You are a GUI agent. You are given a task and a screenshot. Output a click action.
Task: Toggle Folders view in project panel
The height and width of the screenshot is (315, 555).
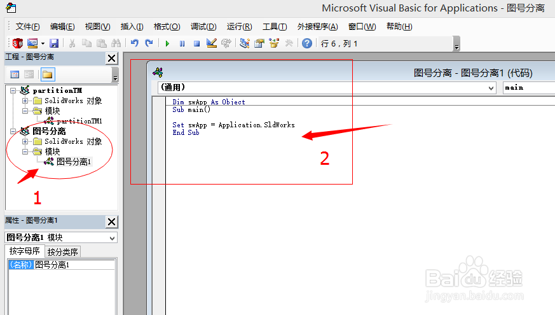48,74
